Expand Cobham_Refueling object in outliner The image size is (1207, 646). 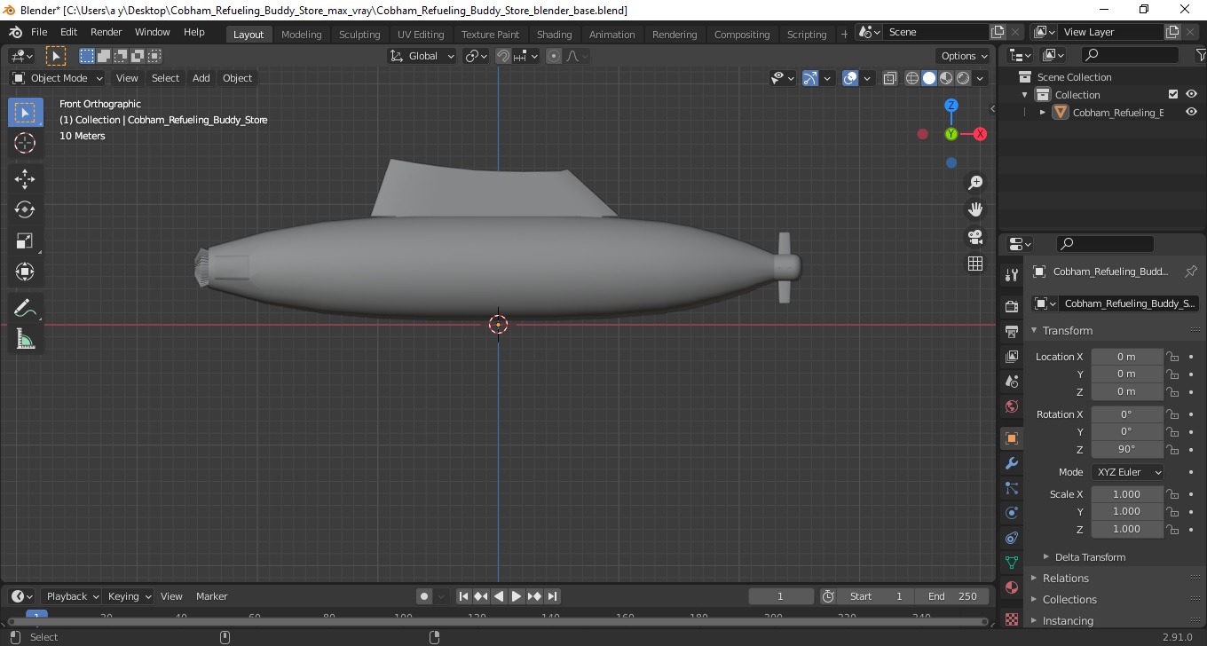(x=1043, y=112)
